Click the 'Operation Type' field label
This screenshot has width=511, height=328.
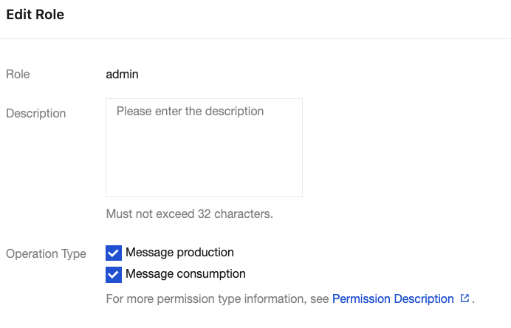(46, 253)
